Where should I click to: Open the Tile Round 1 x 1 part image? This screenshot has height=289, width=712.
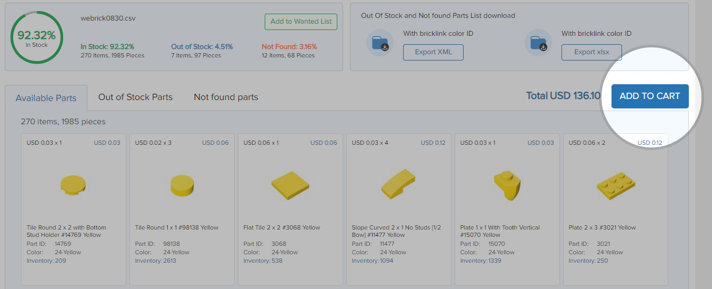182,185
